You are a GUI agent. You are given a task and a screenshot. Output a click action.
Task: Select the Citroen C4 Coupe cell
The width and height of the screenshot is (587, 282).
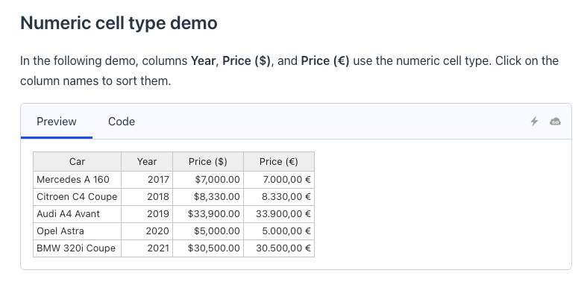77,197
